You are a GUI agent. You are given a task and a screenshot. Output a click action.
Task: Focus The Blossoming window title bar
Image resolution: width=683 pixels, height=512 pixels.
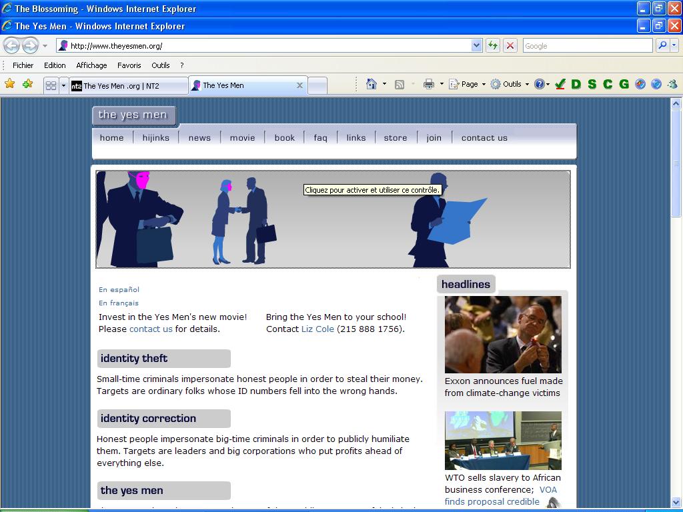(x=318, y=9)
